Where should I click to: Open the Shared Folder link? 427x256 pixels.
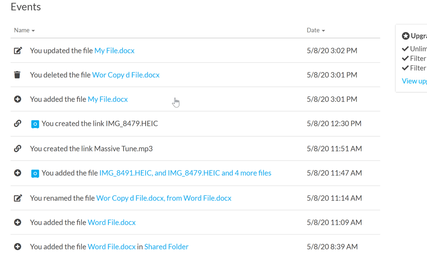tap(167, 247)
